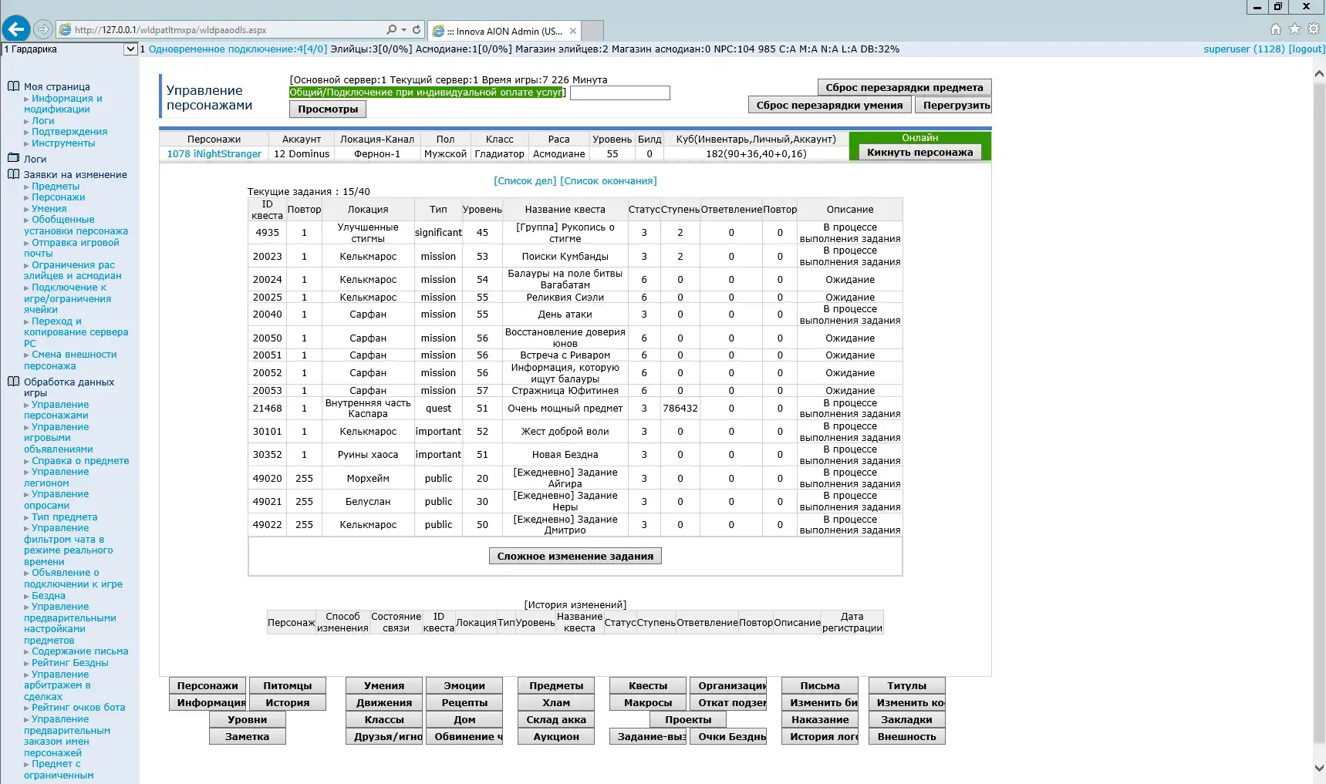
Task: Click Сброс перезарядки предмета button
Action: (904, 87)
